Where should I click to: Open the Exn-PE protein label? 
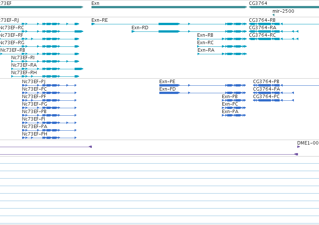[167, 82]
